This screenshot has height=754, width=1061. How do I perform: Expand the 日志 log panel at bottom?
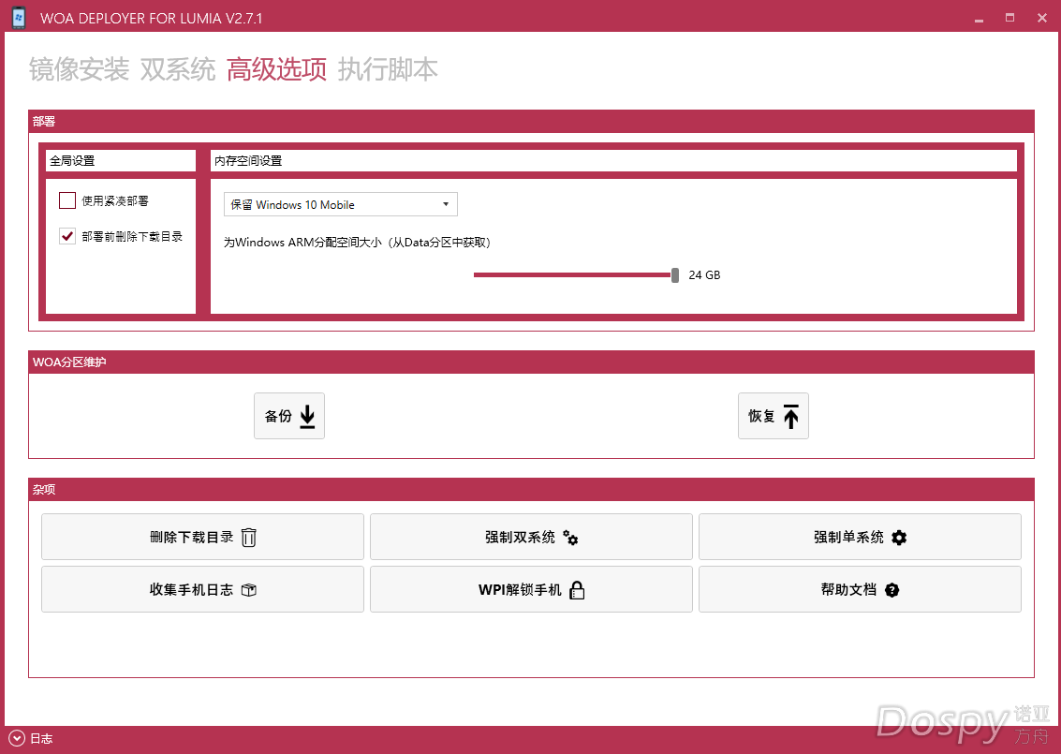[16, 738]
